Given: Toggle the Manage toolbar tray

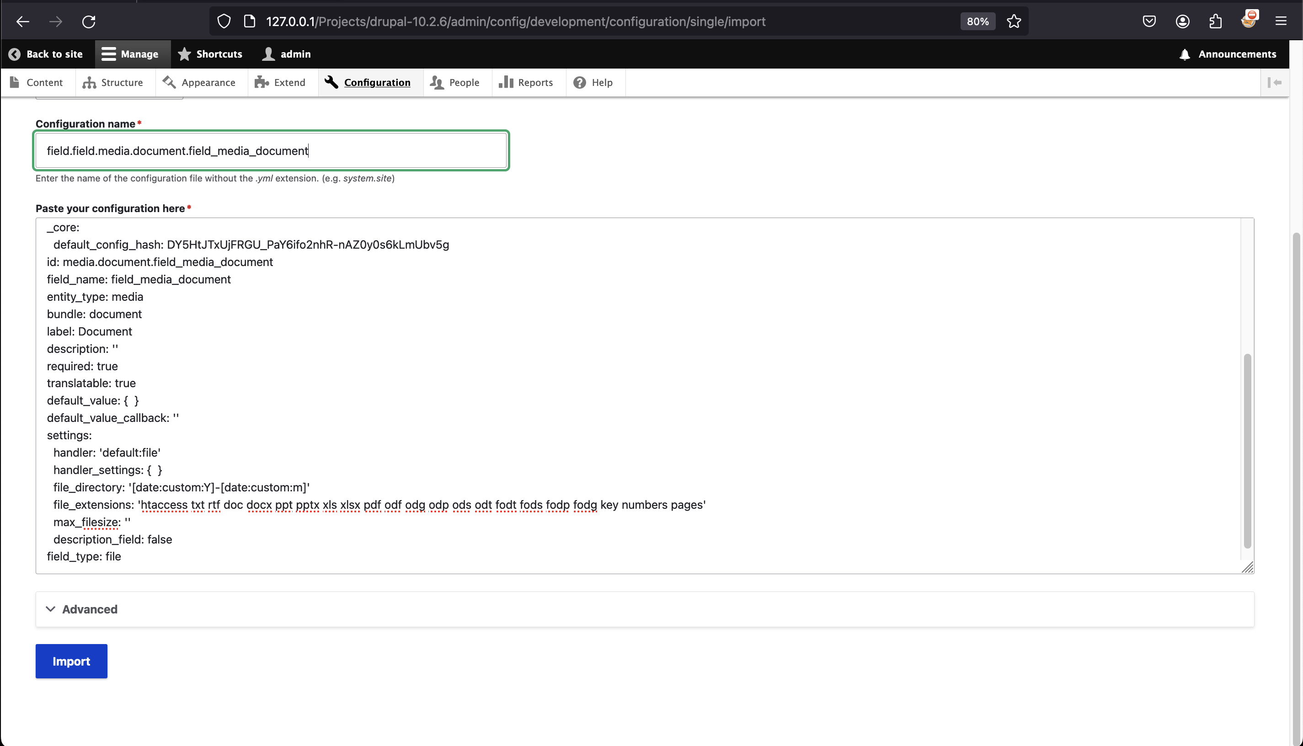Looking at the screenshot, I should click(x=130, y=54).
